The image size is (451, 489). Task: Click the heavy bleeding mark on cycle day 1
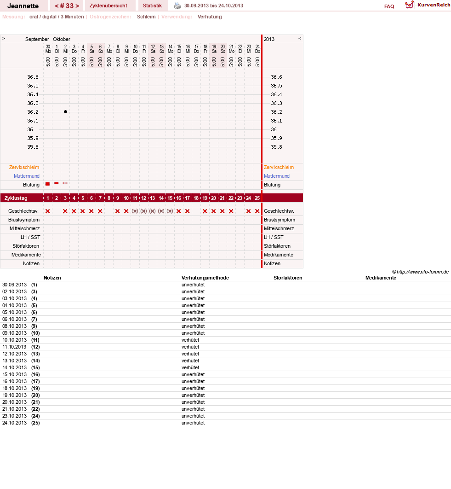48,184
